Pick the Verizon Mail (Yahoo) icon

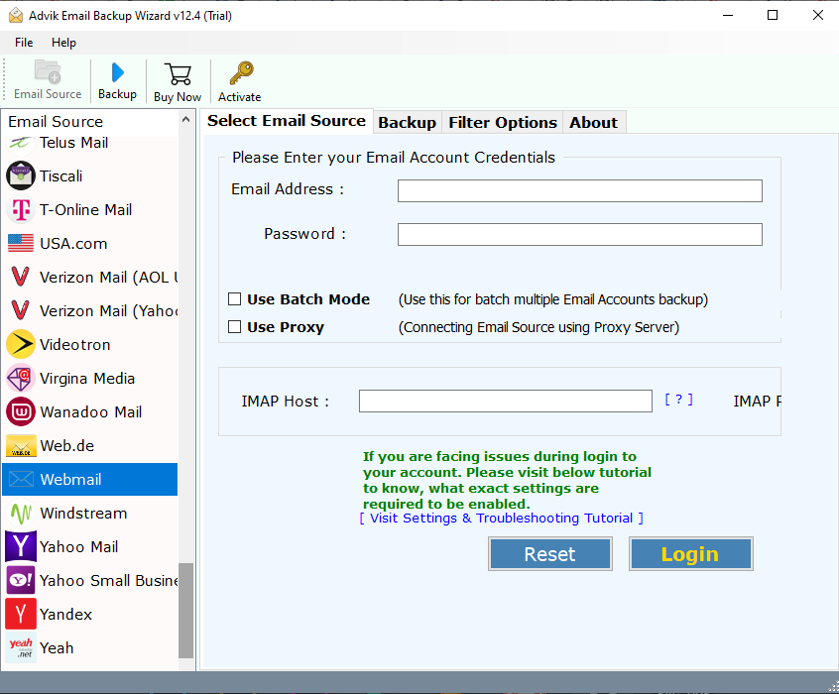coord(21,310)
